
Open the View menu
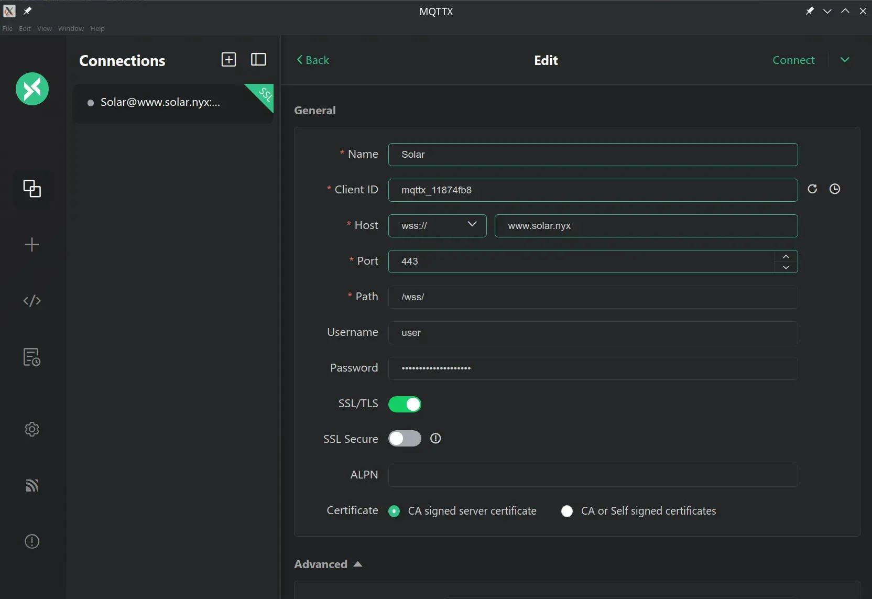click(45, 28)
